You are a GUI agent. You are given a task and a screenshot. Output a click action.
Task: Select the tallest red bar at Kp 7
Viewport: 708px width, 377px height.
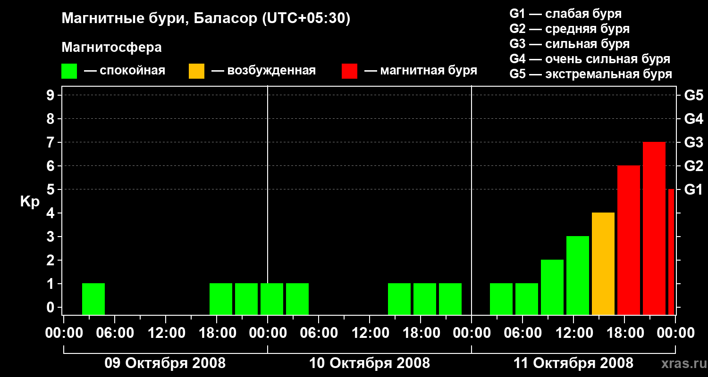654,228
